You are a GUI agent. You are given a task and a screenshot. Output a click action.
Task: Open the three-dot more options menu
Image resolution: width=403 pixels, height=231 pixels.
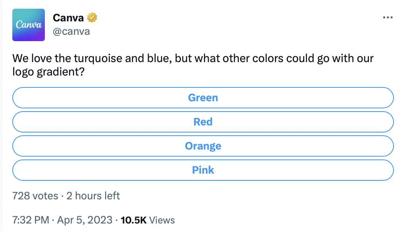click(x=388, y=17)
